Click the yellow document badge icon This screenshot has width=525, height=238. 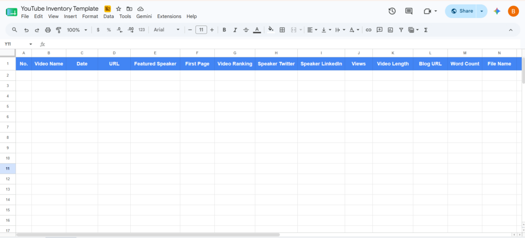coord(108,9)
